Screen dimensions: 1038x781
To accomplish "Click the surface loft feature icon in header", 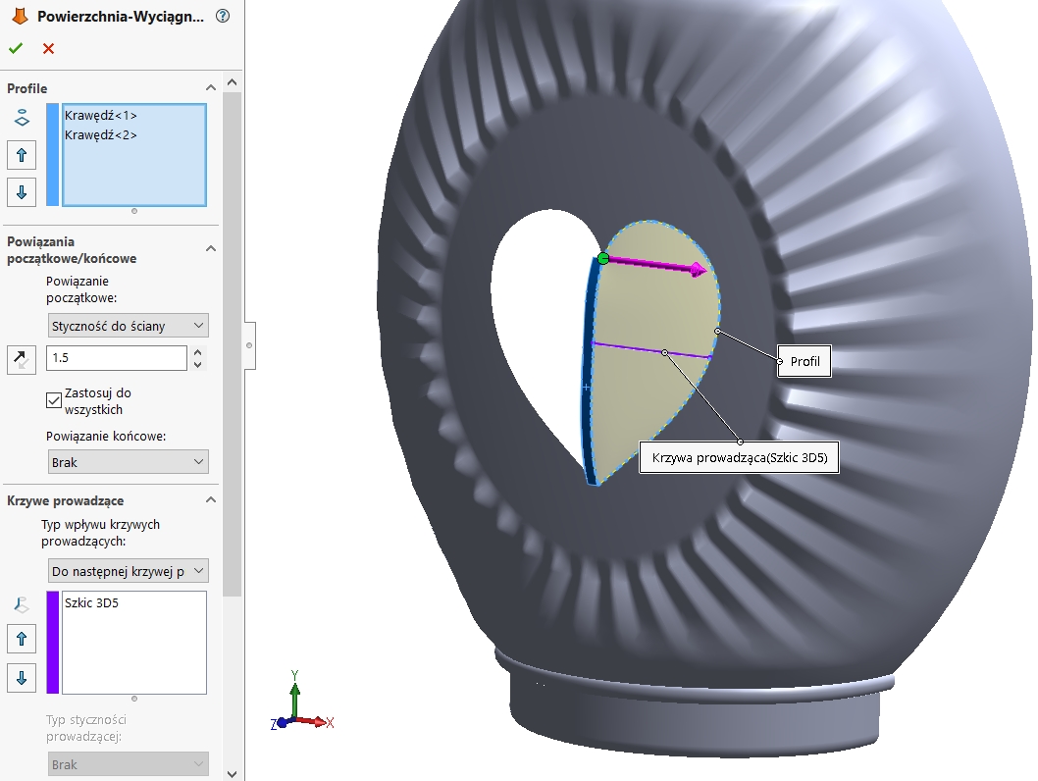I will [x=20, y=16].
